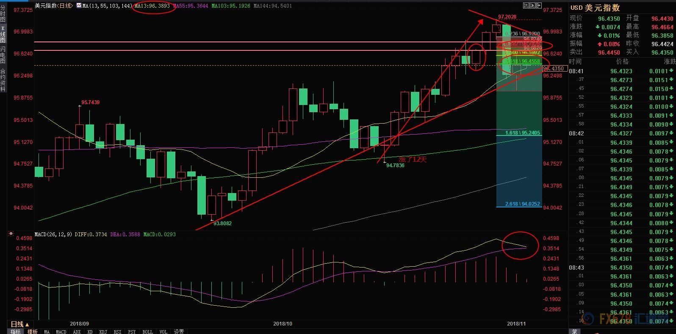Viewport: 676px width, 334px height.
Task: Open the 日线 period dropdown
Action: [17, 324]
